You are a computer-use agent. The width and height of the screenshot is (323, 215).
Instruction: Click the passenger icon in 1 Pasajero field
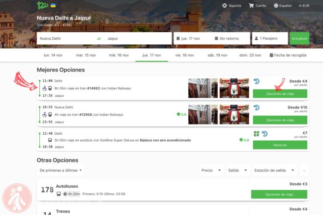[x=256, y=38]
